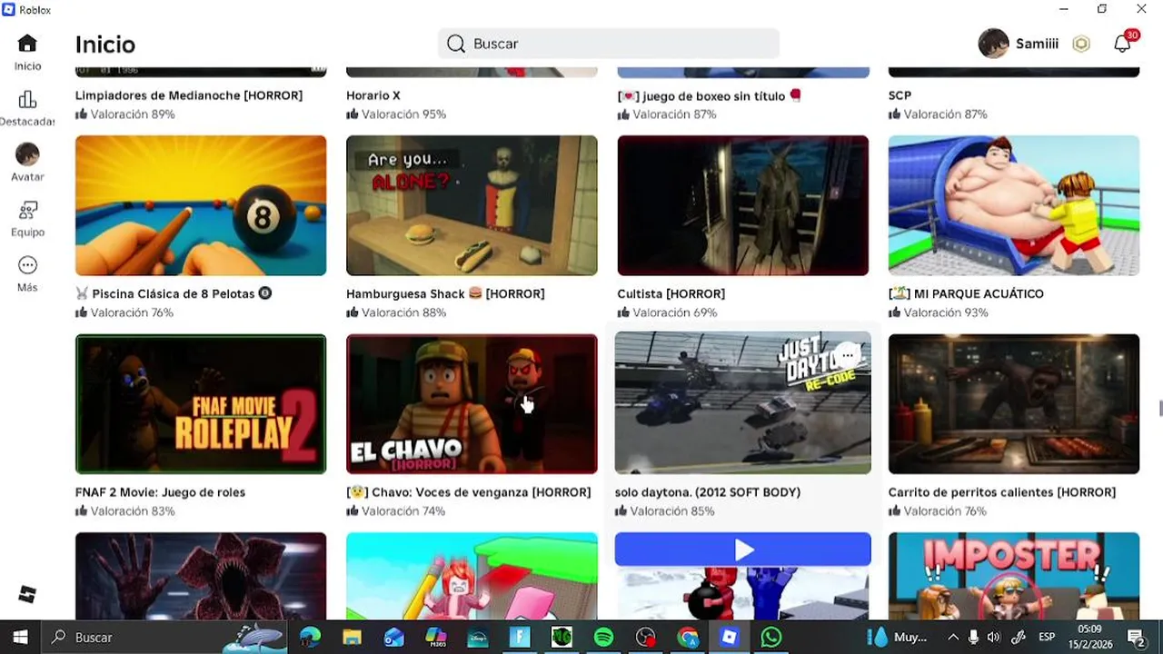Open the Imposter game thumbnail
The width and height of the screenshot is (1163, 654).
[1013, 575]
